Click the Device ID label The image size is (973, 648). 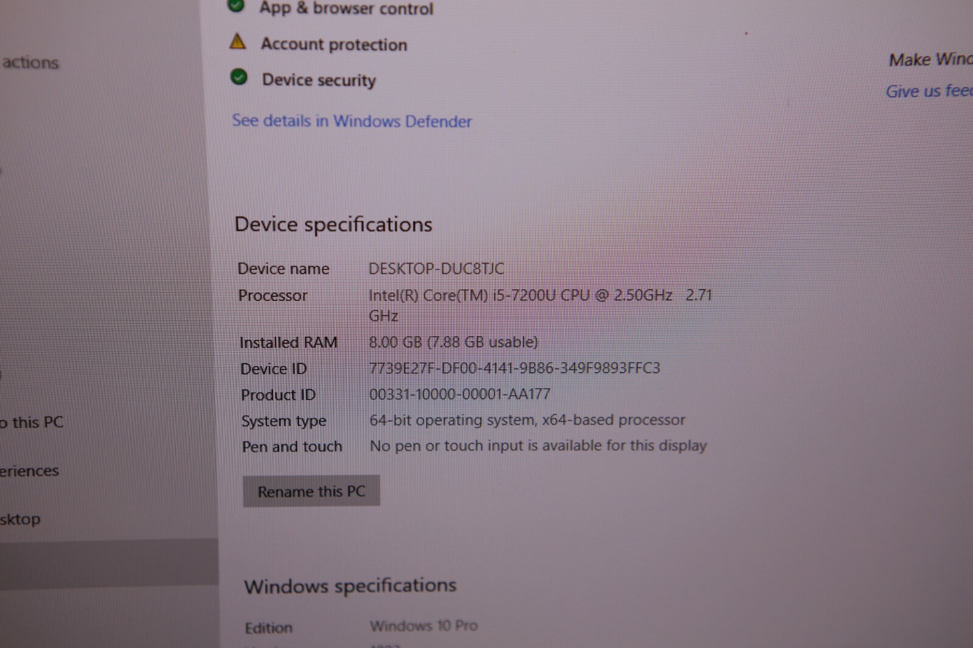click(x=273, y=368)
